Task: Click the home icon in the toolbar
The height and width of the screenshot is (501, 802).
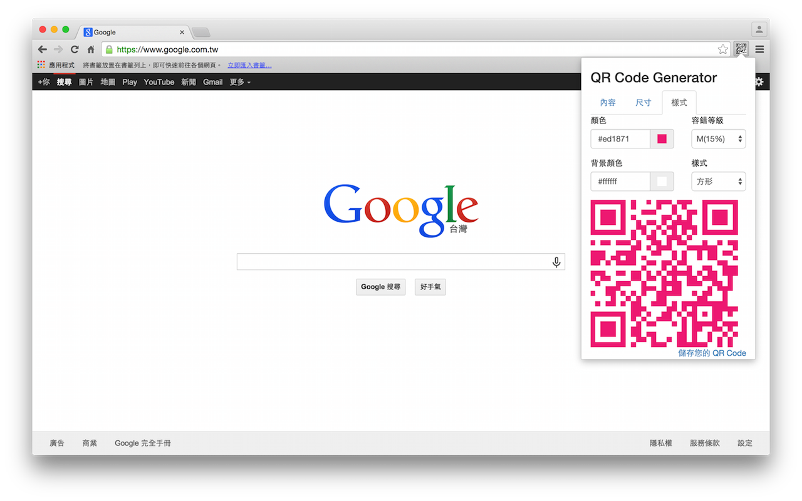Action: (x=90, y=49)
